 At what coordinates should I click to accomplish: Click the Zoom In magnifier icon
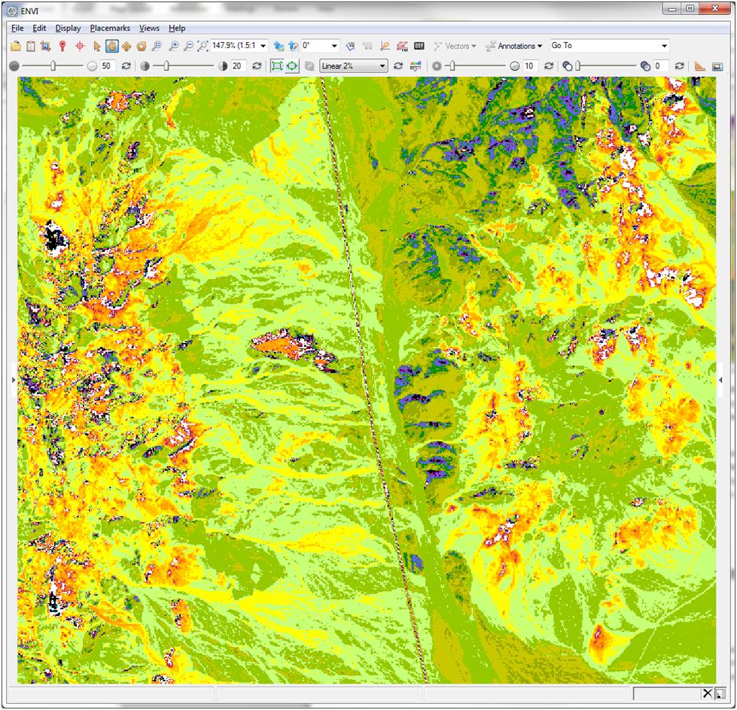tap(174, 47)
